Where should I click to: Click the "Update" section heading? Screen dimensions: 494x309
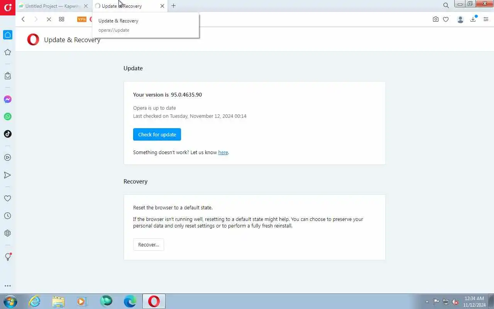point(133,68)
